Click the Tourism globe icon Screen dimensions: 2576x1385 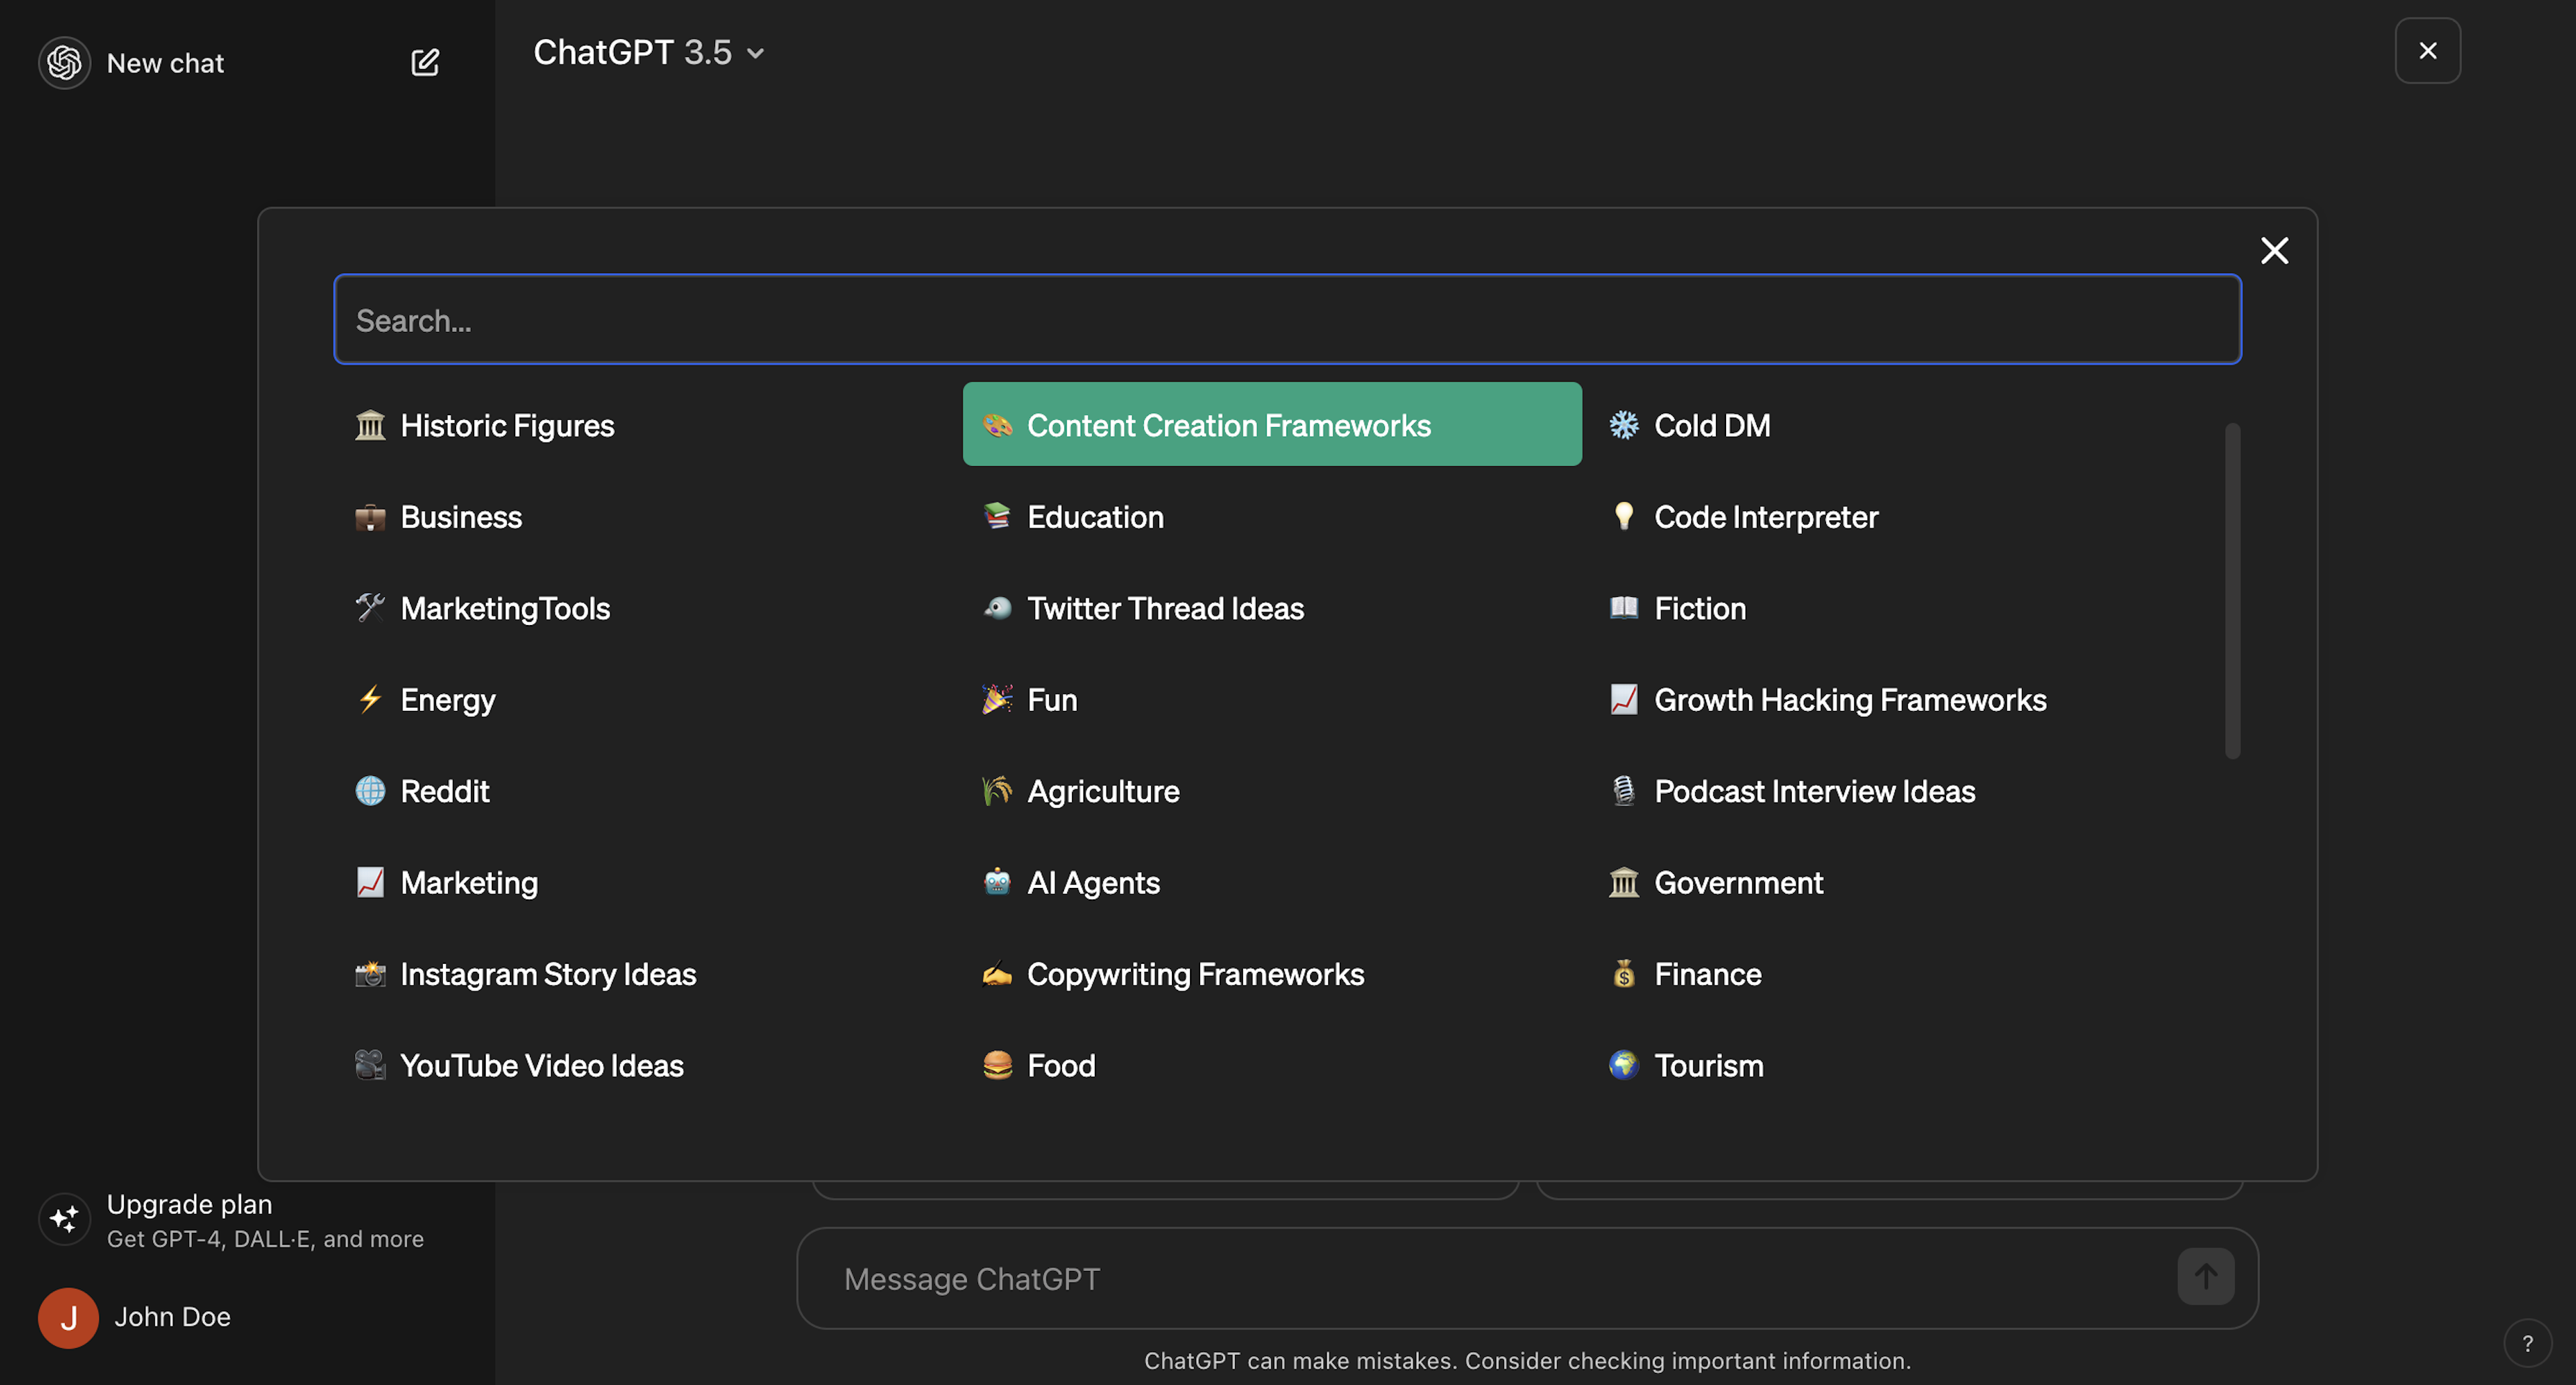point(1624,1066)
